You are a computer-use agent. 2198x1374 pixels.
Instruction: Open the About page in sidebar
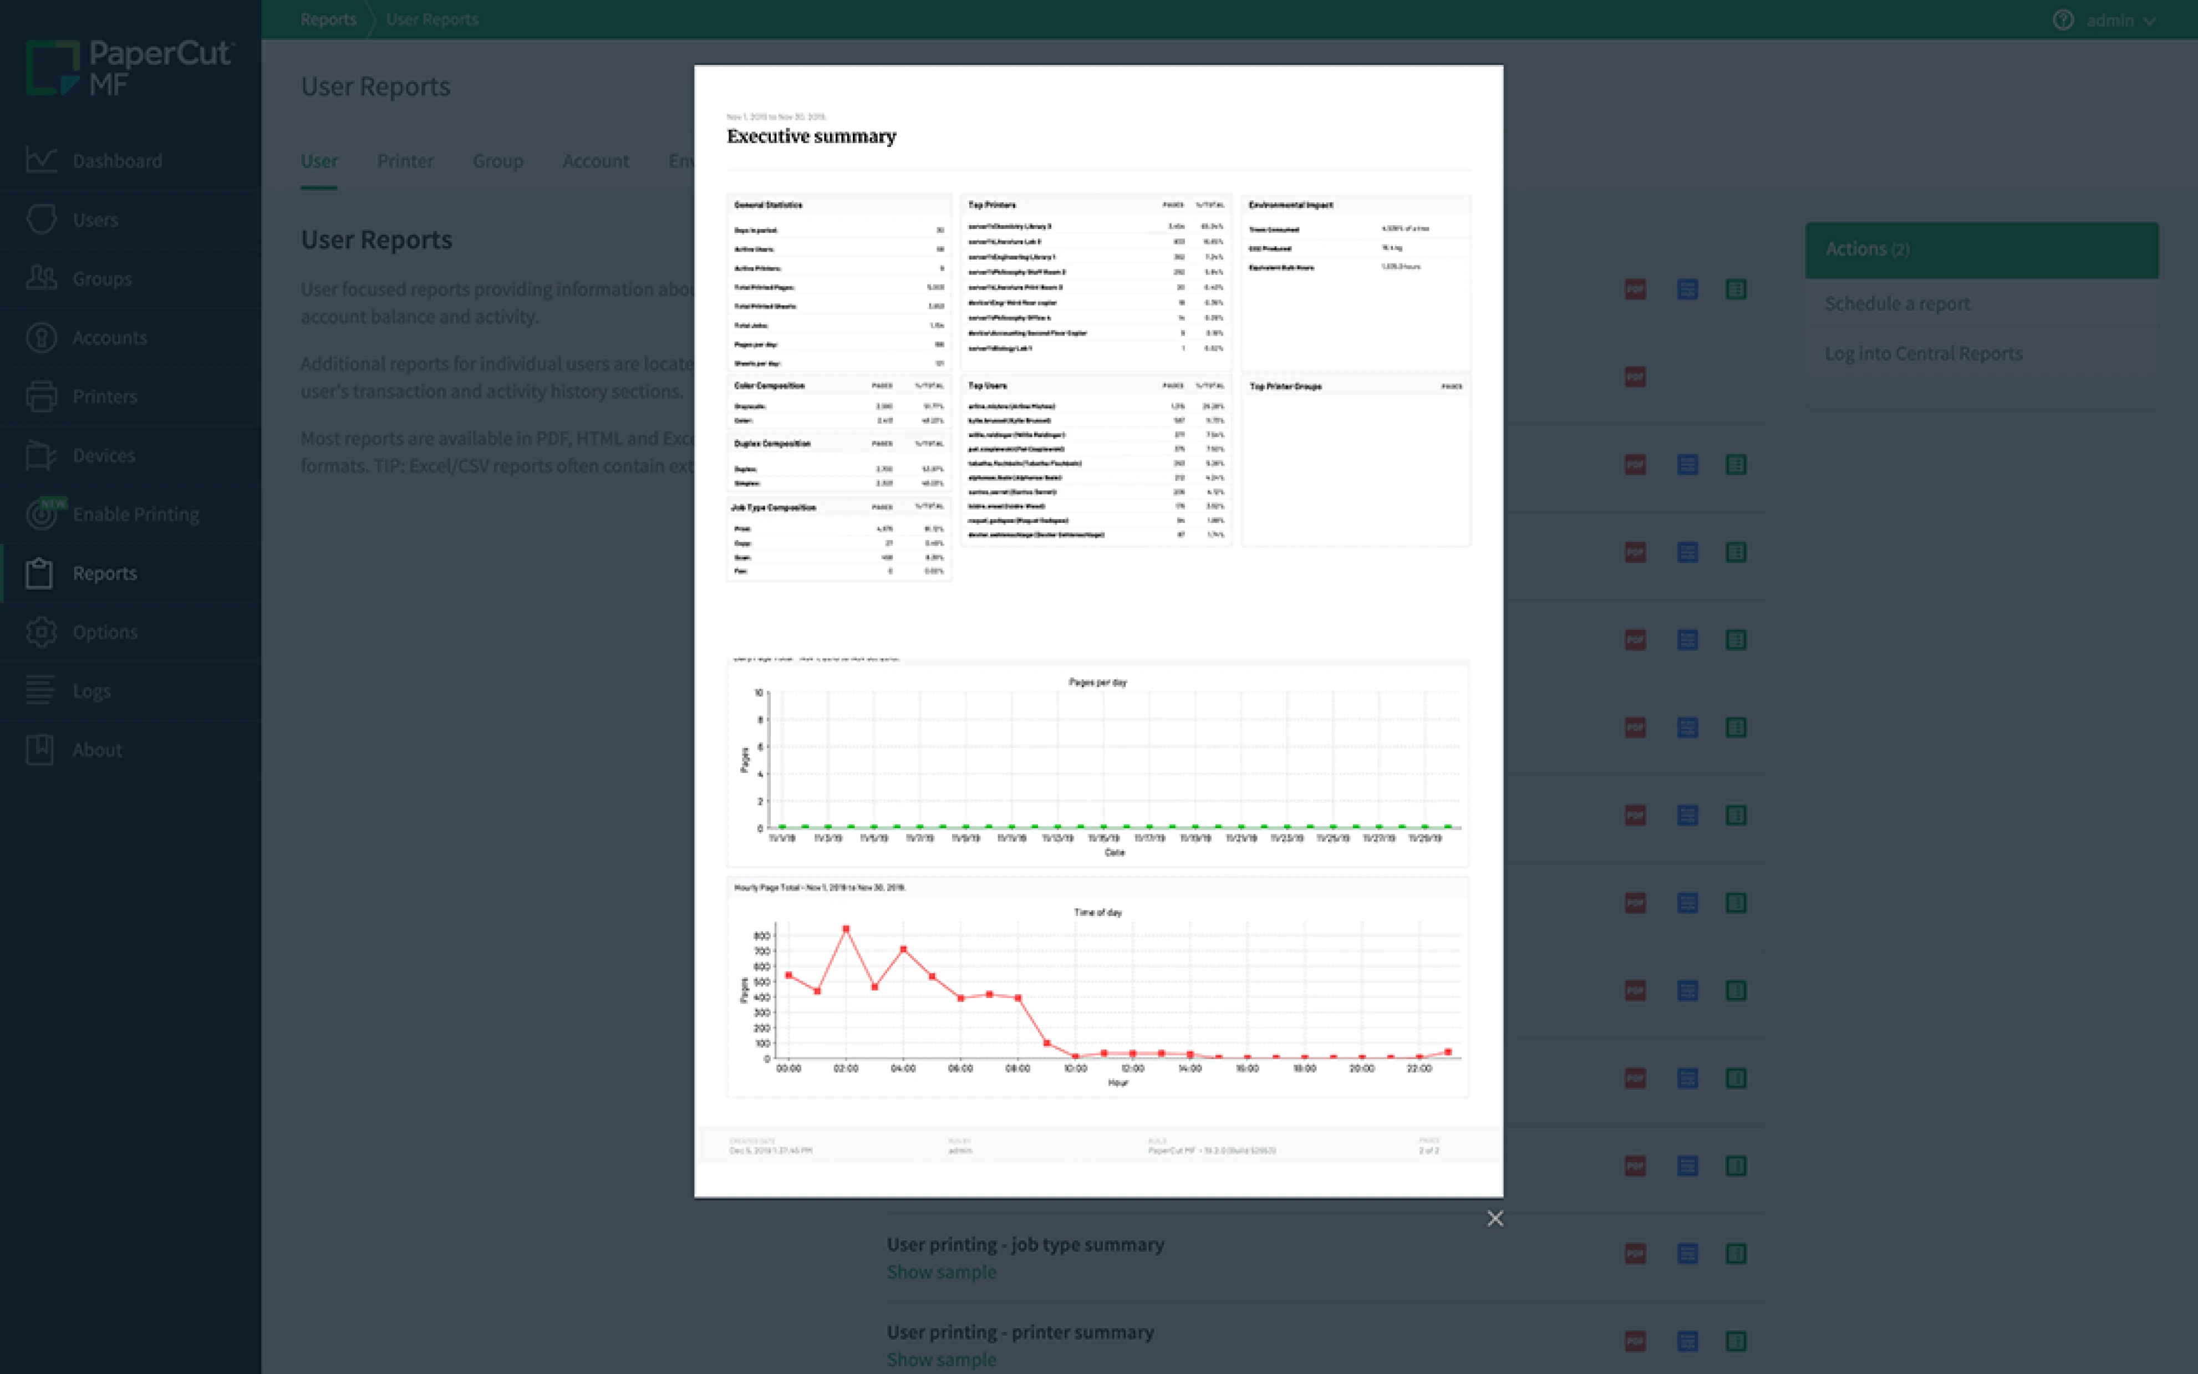click(x=96, y=750)
